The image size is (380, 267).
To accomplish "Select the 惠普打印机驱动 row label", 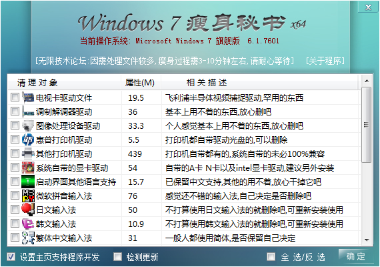I will pos(64,140).
